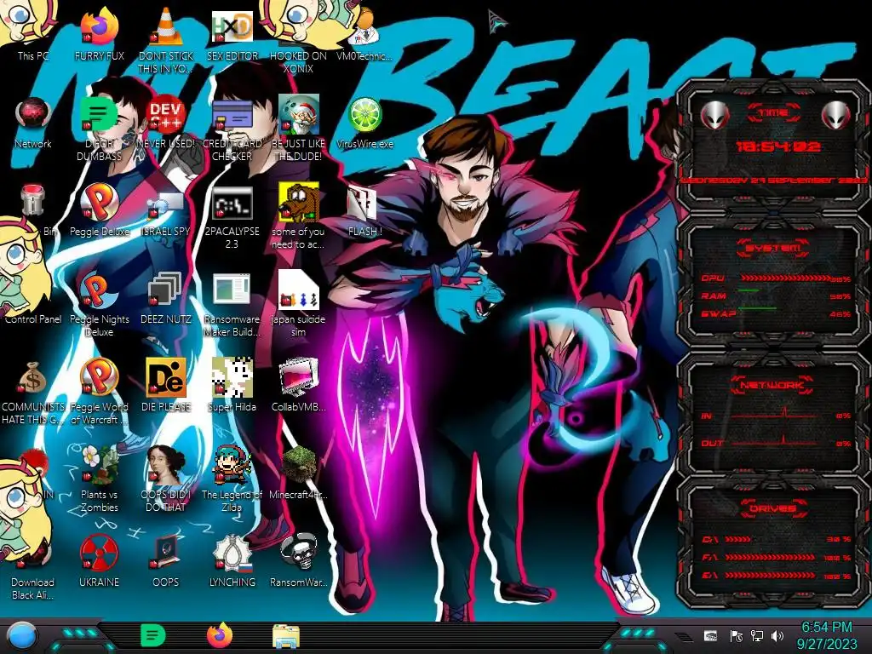Select the FLASH ! desktop icon
Screen dimensions: 872x654
tap(364, 210)
